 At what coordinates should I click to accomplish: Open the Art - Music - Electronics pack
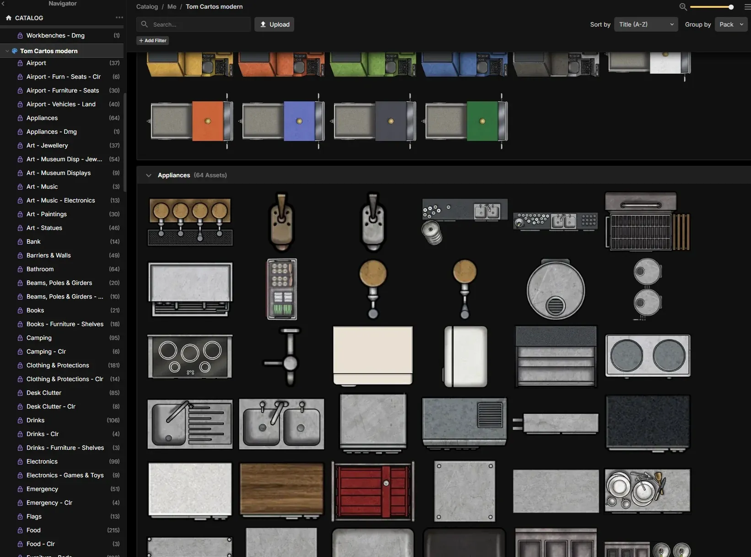(62, 201)
